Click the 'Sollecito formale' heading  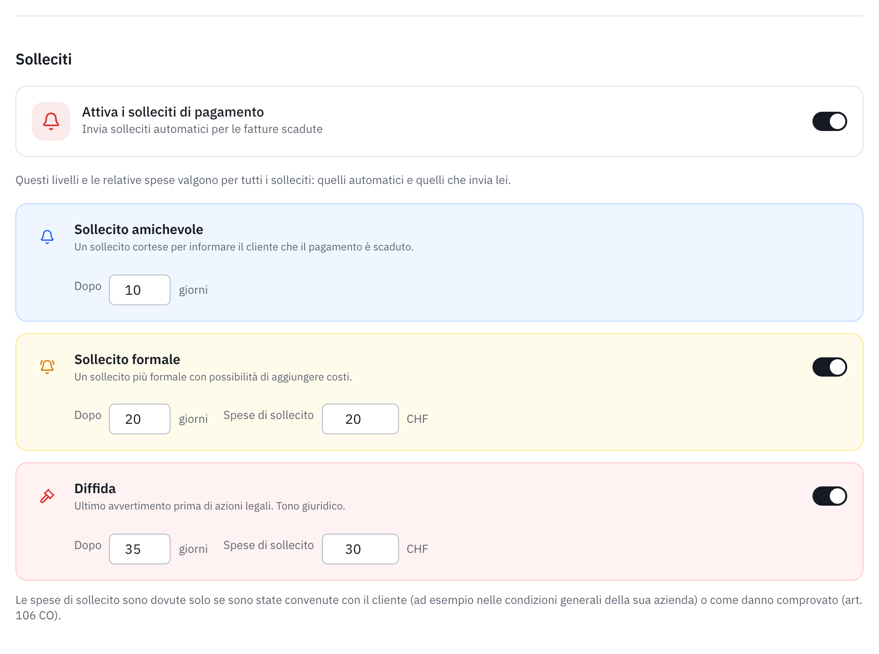127,359
